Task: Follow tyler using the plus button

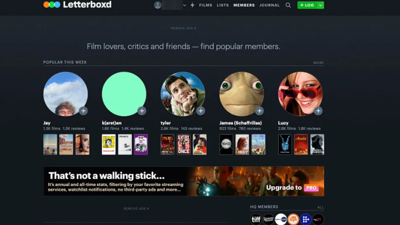Action: (200, 110)
